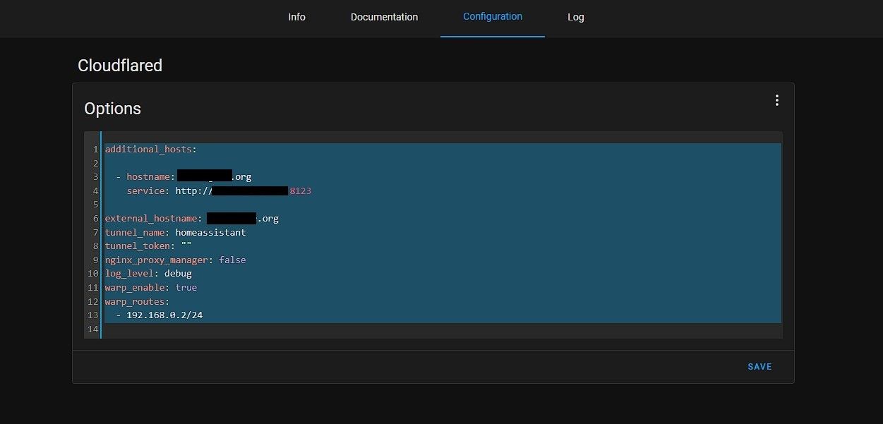This screenshot has width=883, height=424.
Task: Click the false value of nginx_proxy_manager
Action: tap(232, 260)
